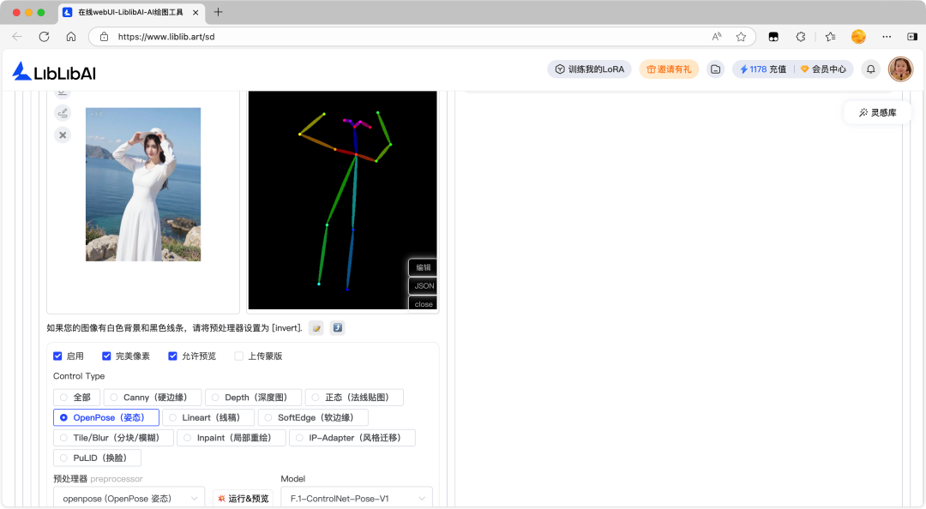The image size is (926, 509).
Task: Click the uploaded woman in white dress image
Action: click(x=143, y=184)
